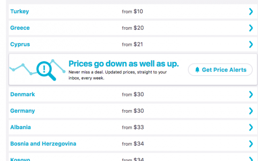Open the Greece destination link
This screenshot has height=161, width=258.
(x=20, y=28)
